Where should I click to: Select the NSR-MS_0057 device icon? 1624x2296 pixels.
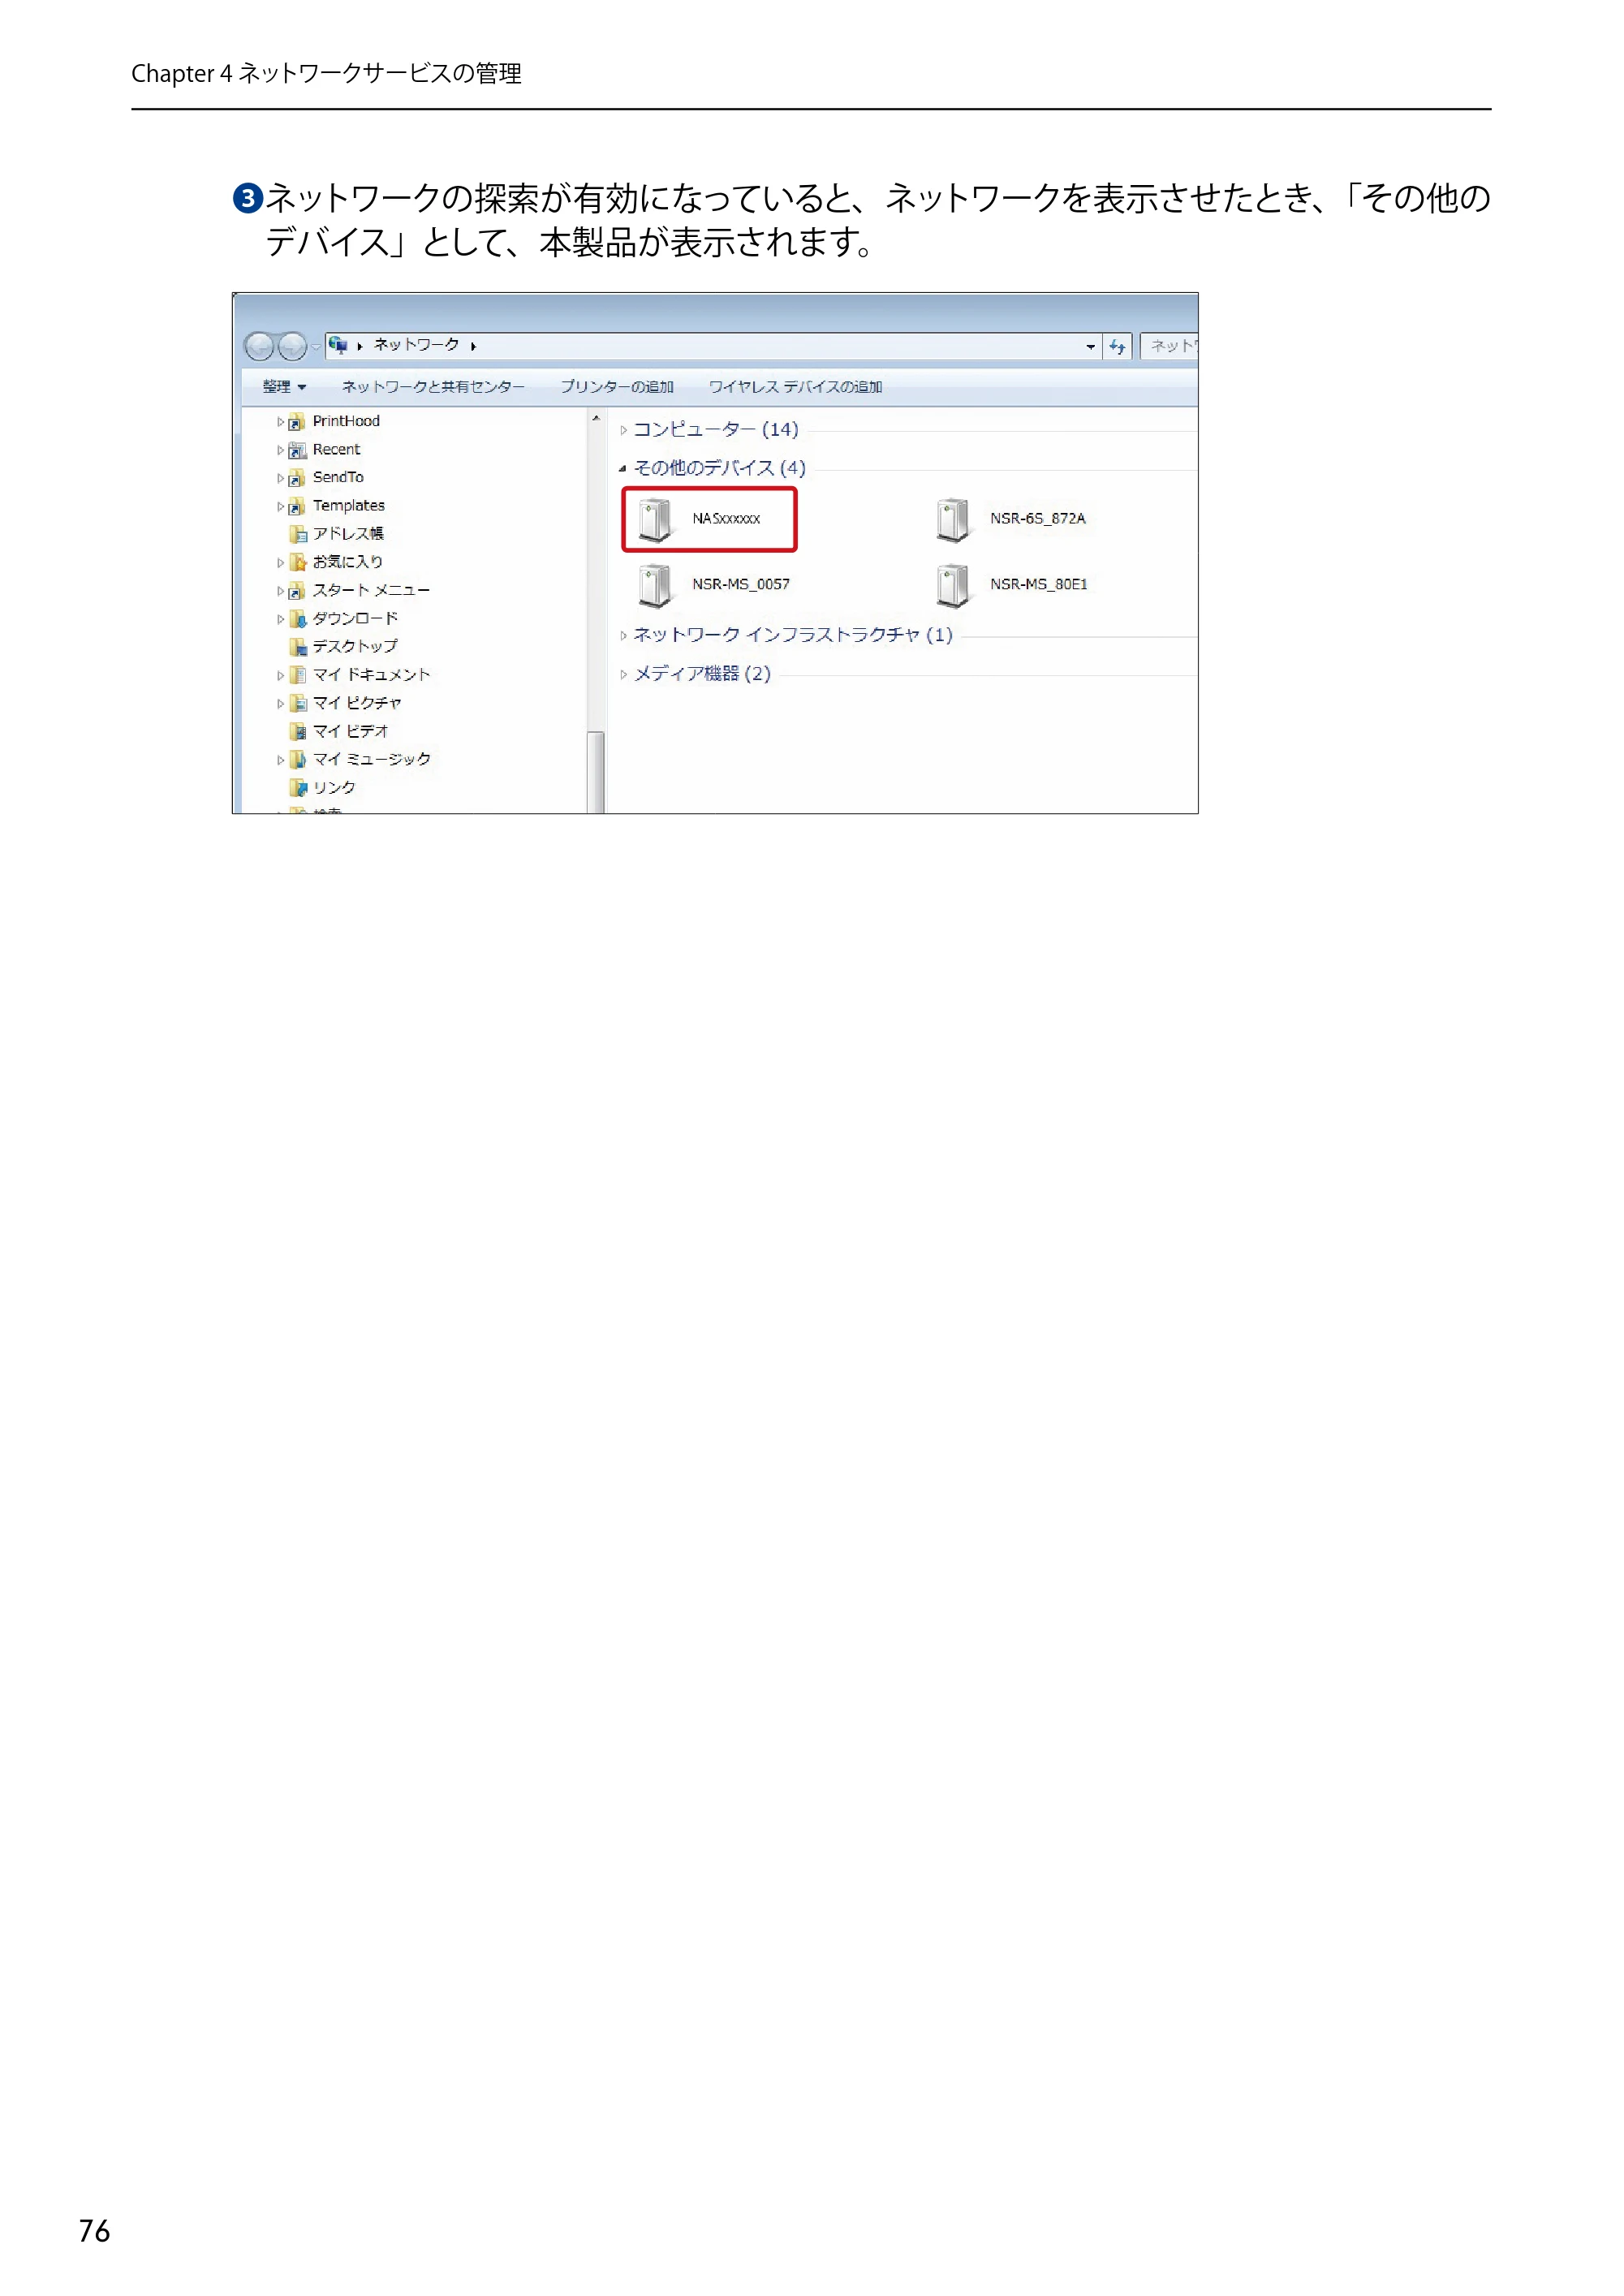[x=655, y=585]
